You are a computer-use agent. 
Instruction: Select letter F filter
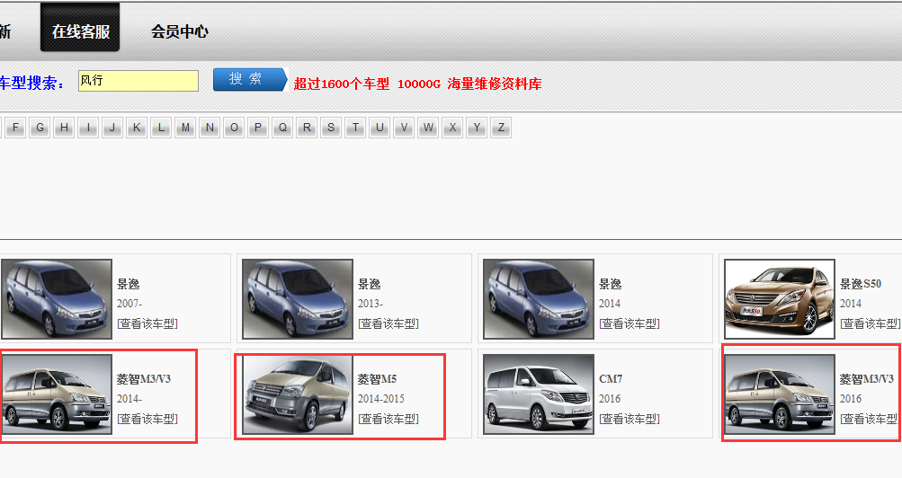pos(15,128)
